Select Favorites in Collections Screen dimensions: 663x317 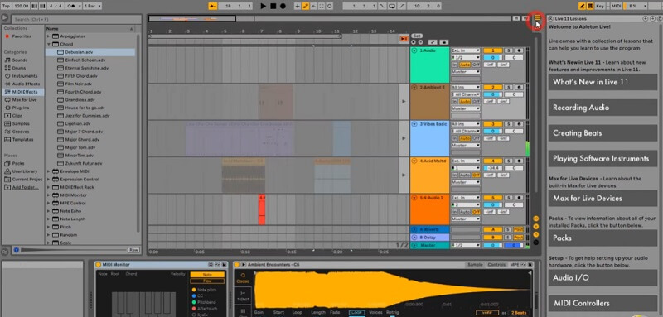pos(22,36)
